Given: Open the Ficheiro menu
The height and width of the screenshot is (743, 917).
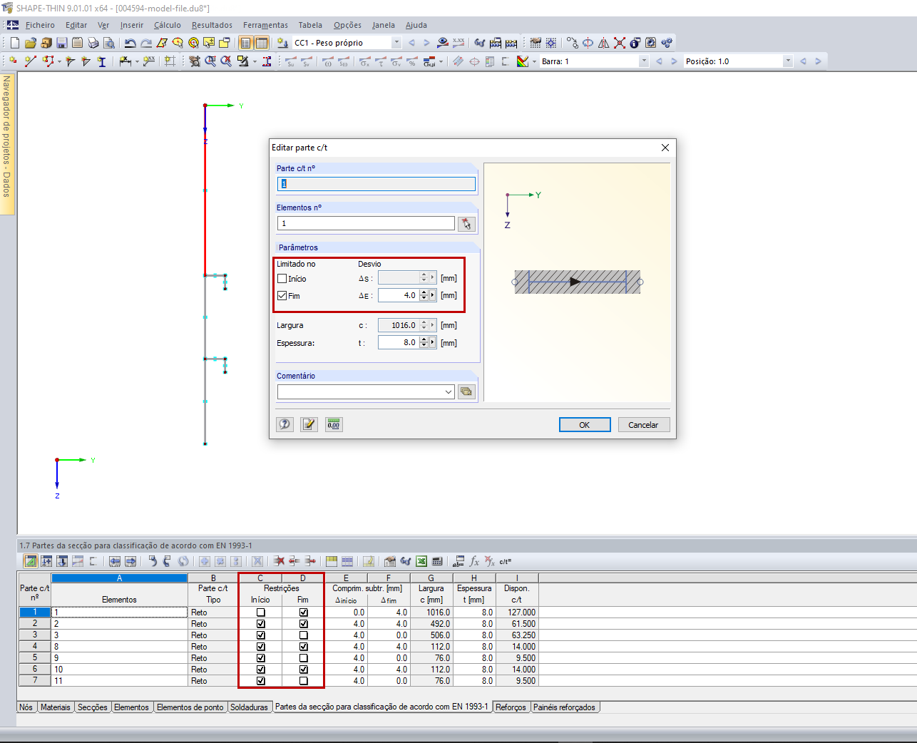Looking at the screenshot, I should pyautogui.click(x=40, y=25).
